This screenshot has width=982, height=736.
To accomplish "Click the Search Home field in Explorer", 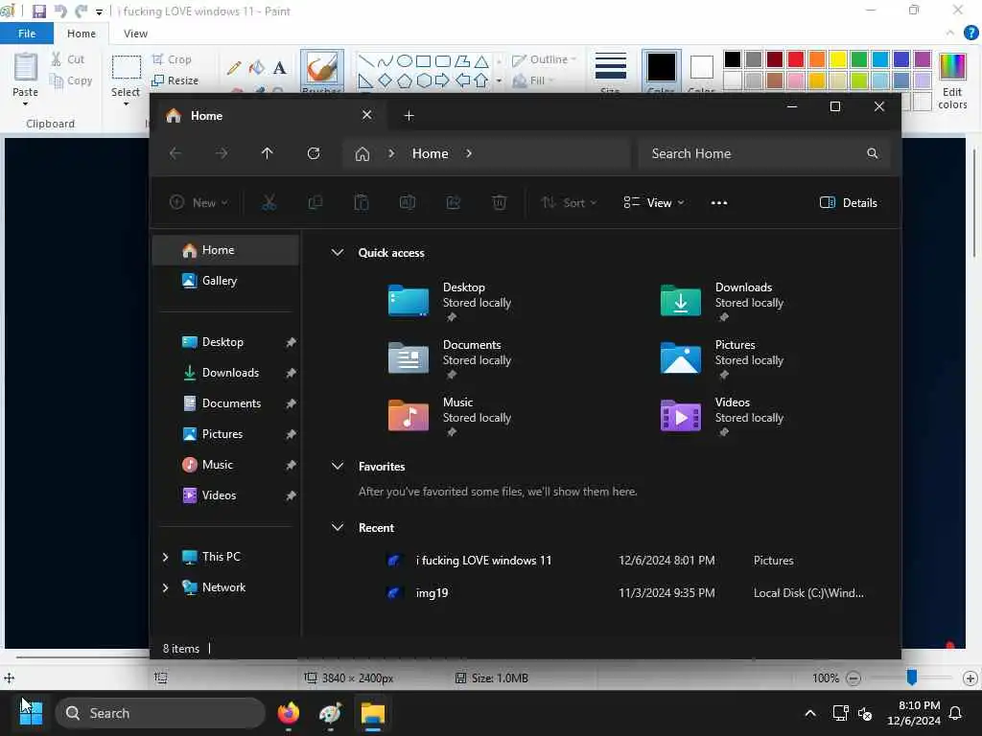I will pyautogui.click(x=763, y=153).
